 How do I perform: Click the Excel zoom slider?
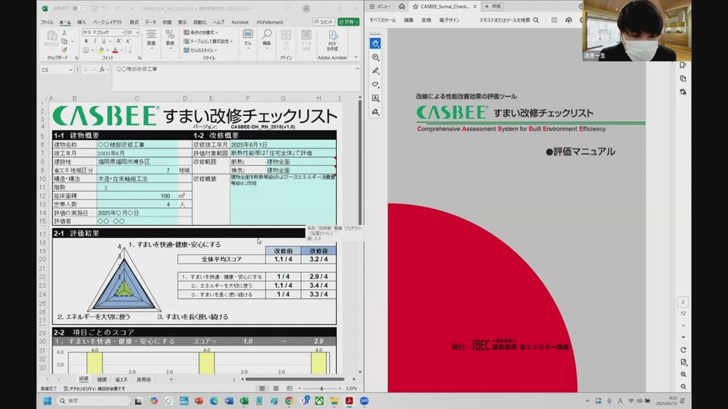[323, 388]
